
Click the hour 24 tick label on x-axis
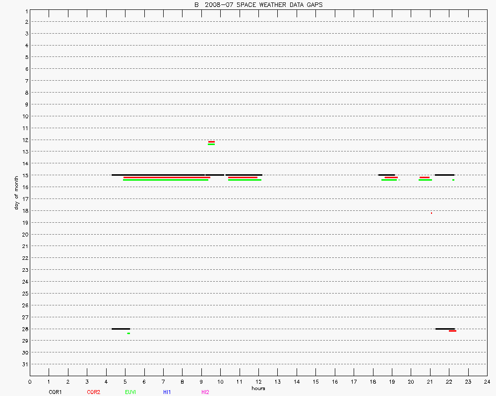[487, 382]
